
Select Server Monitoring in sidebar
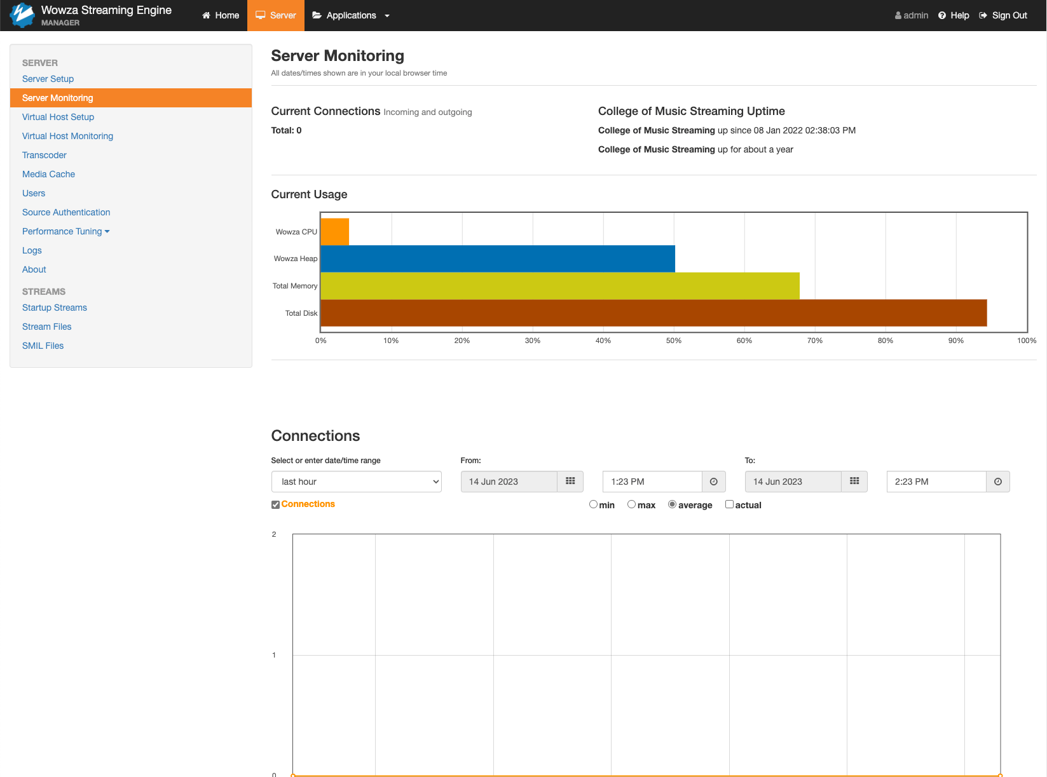[131, 98]
